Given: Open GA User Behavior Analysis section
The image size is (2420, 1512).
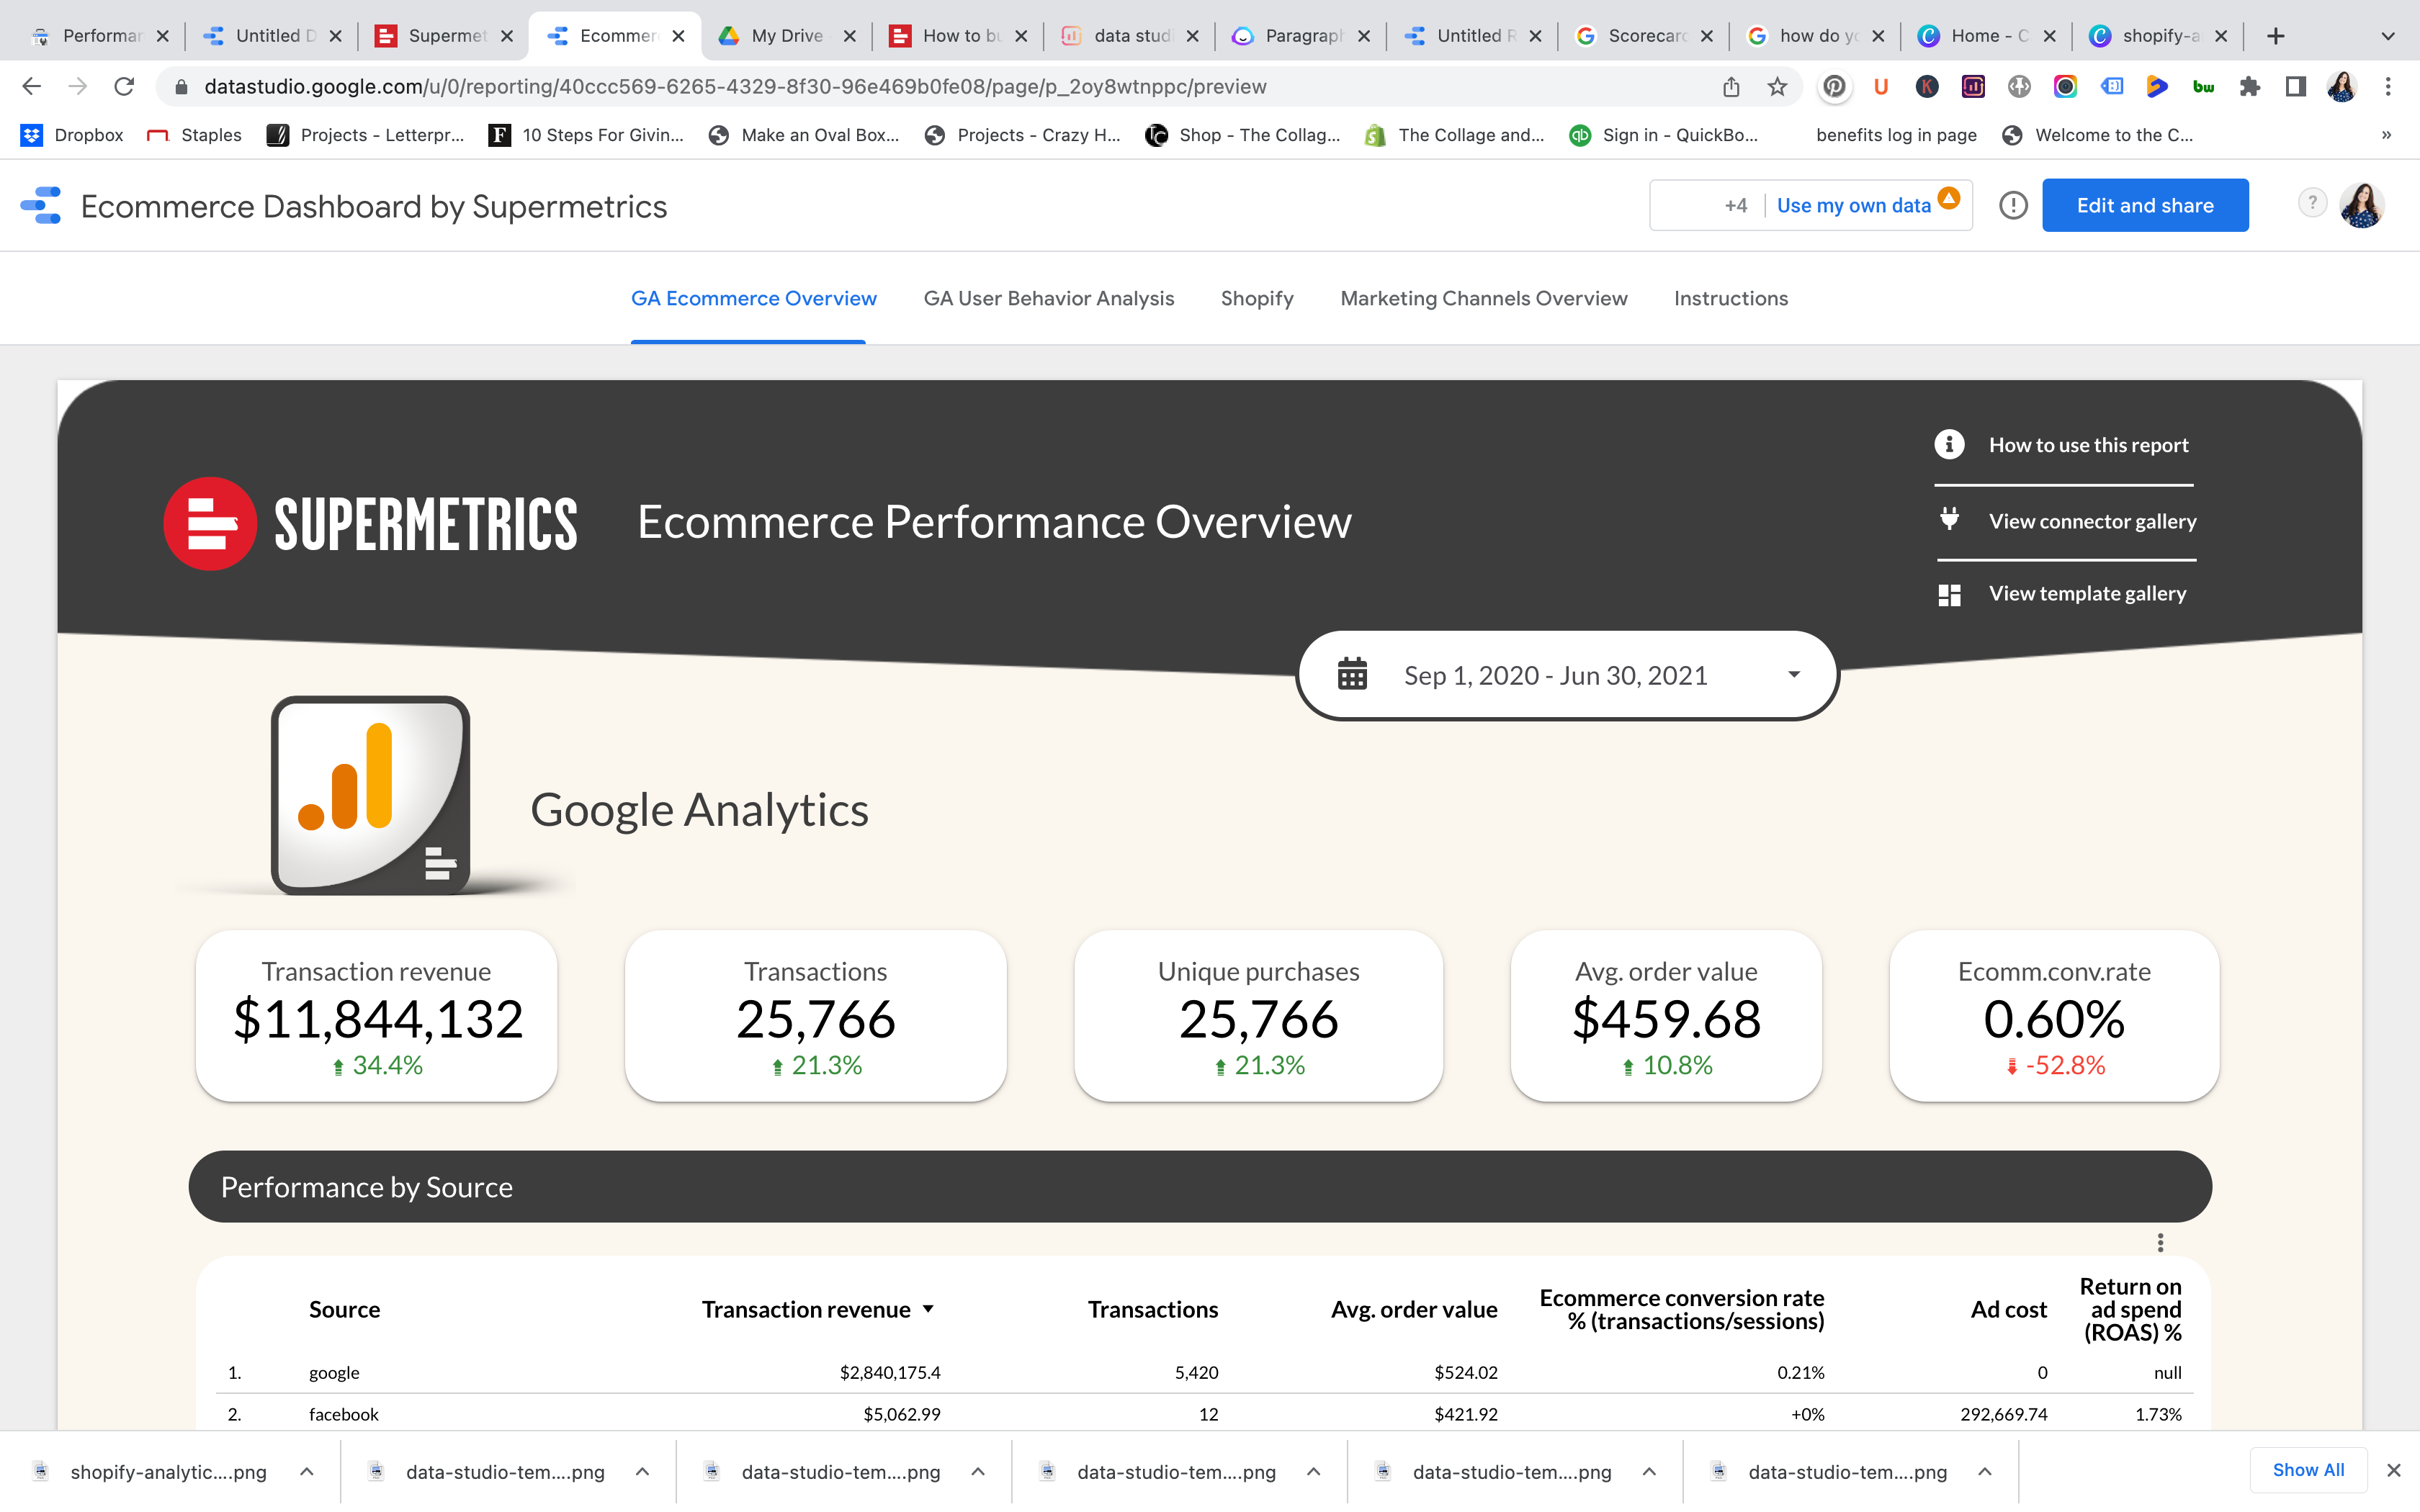Looking at the screenshot, I should tap(1049, 298).
